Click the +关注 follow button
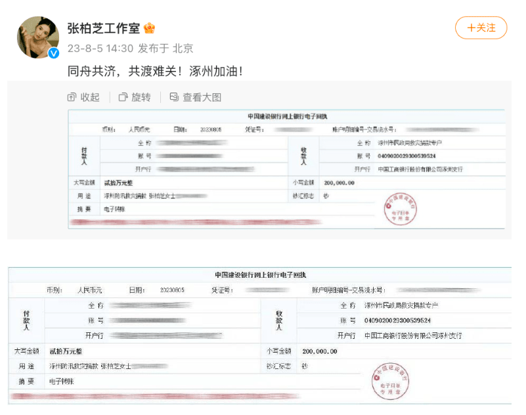 tap(481, 28)
